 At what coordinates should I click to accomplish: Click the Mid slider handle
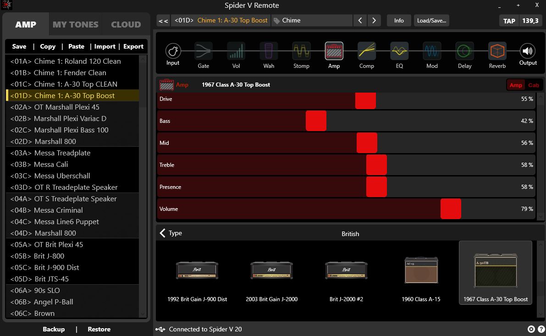tap(367, 143)
